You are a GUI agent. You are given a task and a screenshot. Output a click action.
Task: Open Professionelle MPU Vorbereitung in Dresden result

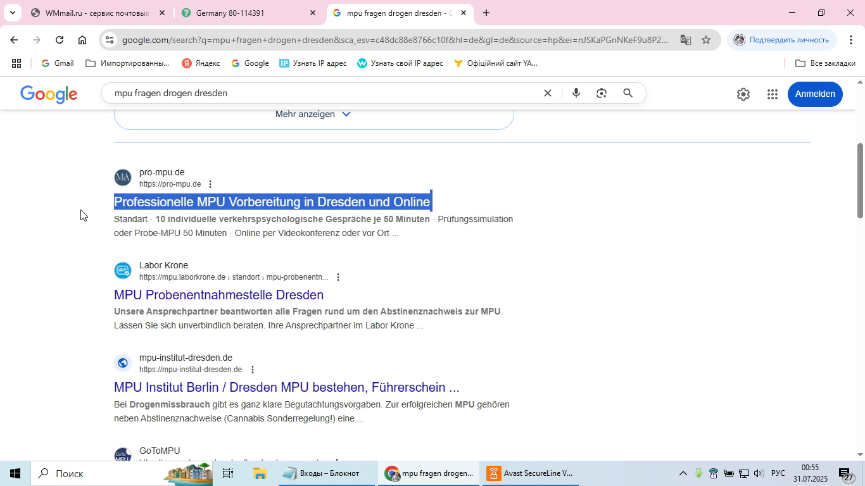pos(272,202)
